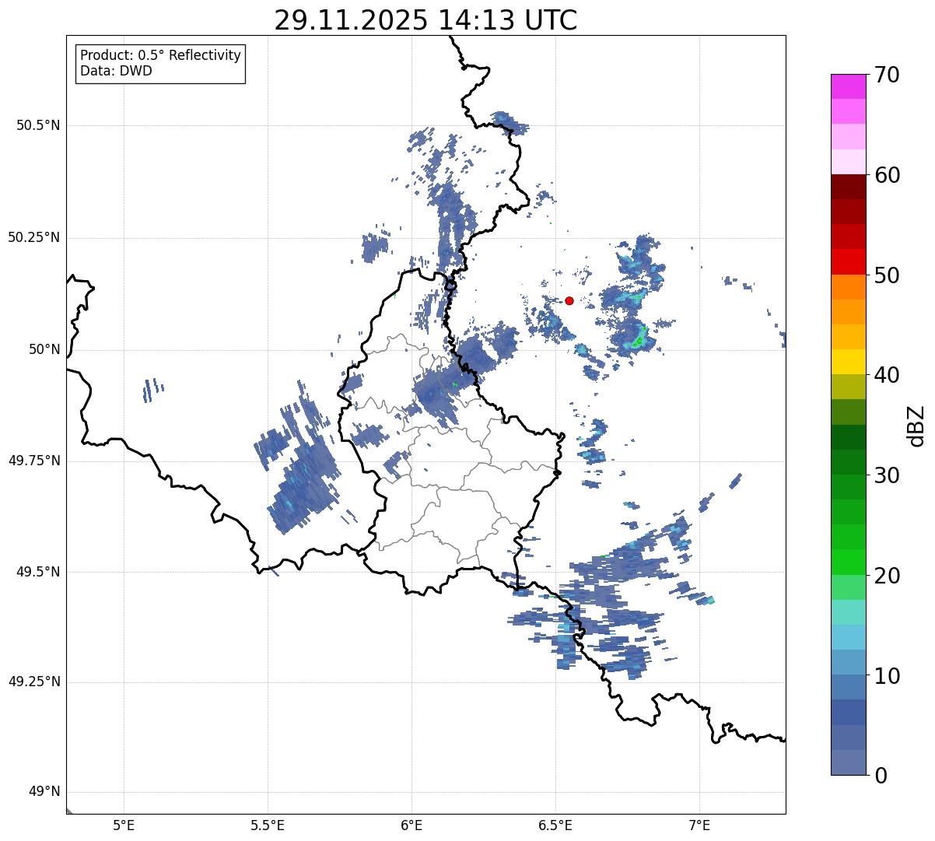935x841 pixels.
Task: Click the colorbar 50 tick label
Action: [x=887, y=275]
